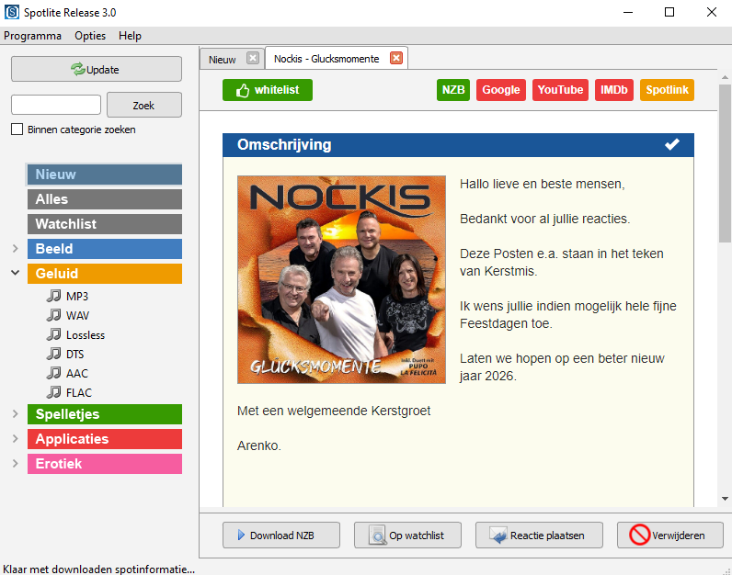Toggle the Omschrijving header checkmark
Viewport: 732px width, 575px height.
[x=672, y=144]
